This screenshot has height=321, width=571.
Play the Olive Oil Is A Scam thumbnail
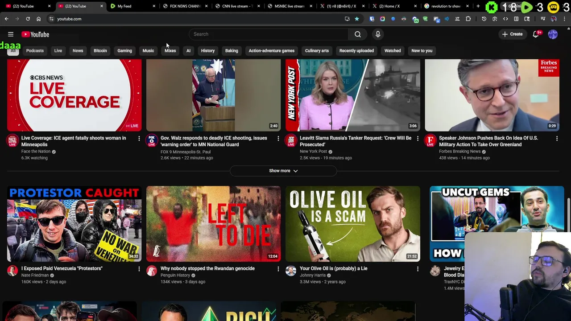[x=352, y=224]
